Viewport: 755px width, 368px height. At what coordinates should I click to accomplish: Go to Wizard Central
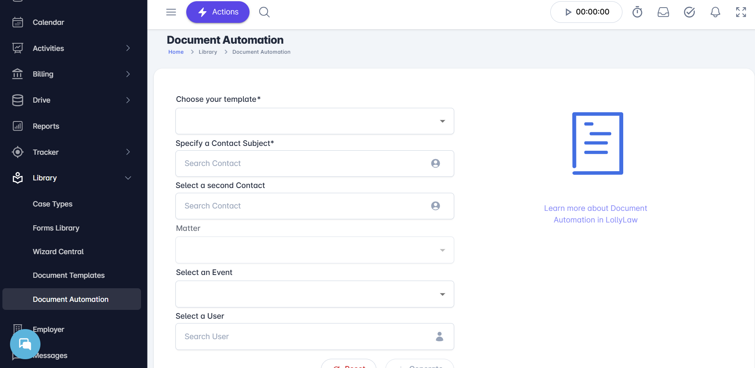pyautogui.click(x=58, y=252)
